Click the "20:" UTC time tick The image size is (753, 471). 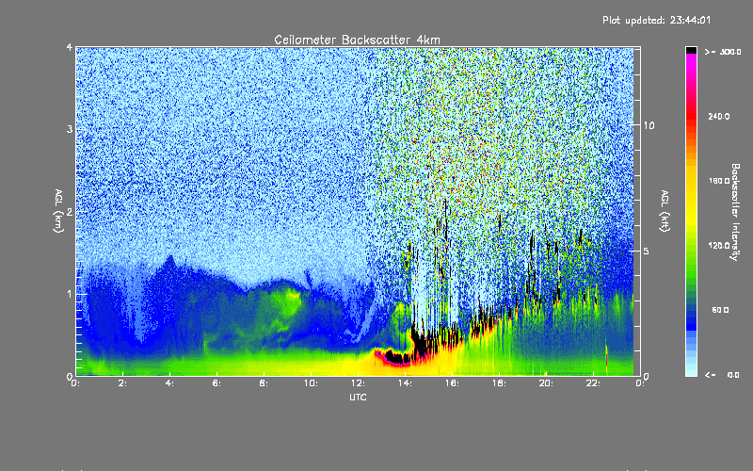546,383
